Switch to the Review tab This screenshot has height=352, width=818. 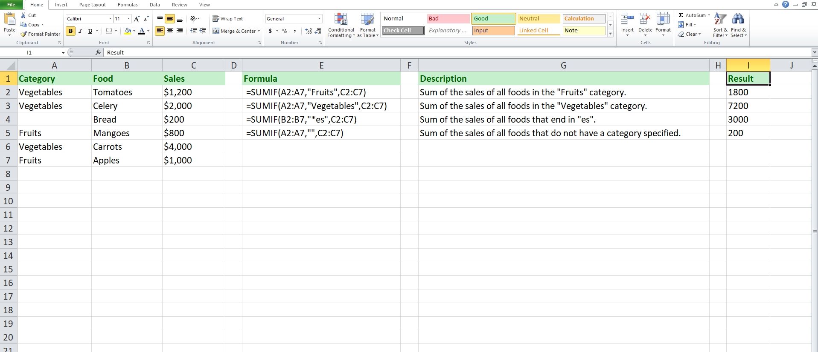pos(180,5)
